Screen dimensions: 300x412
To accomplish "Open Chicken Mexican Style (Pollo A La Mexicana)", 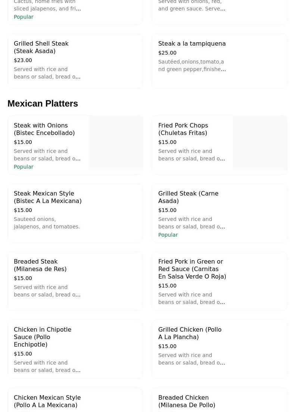I will coord(47,402).
